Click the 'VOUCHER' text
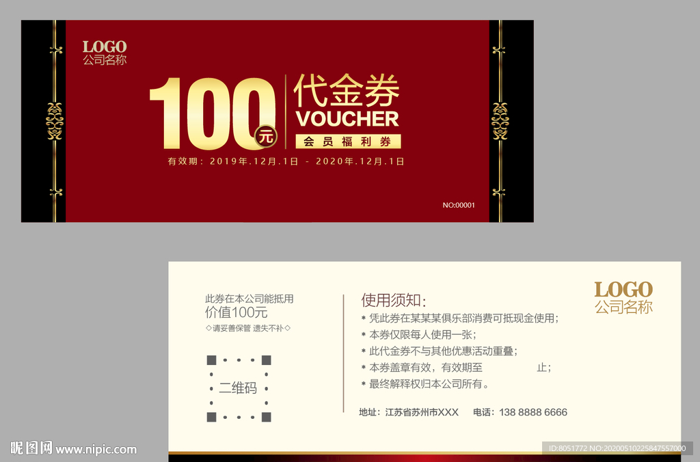 pyautogui.click(x=347, y=119)
